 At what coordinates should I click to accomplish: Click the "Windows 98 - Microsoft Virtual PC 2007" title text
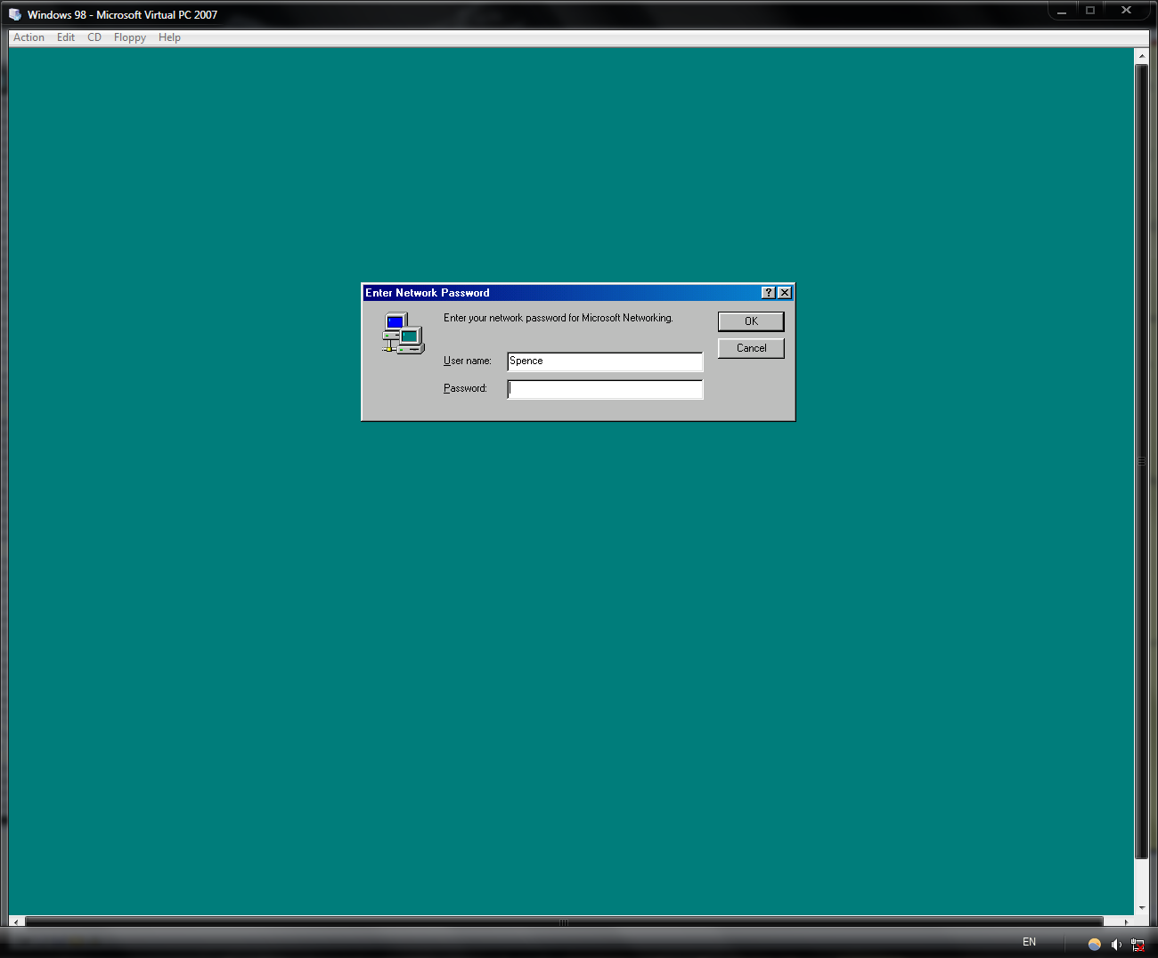[122, 14]
